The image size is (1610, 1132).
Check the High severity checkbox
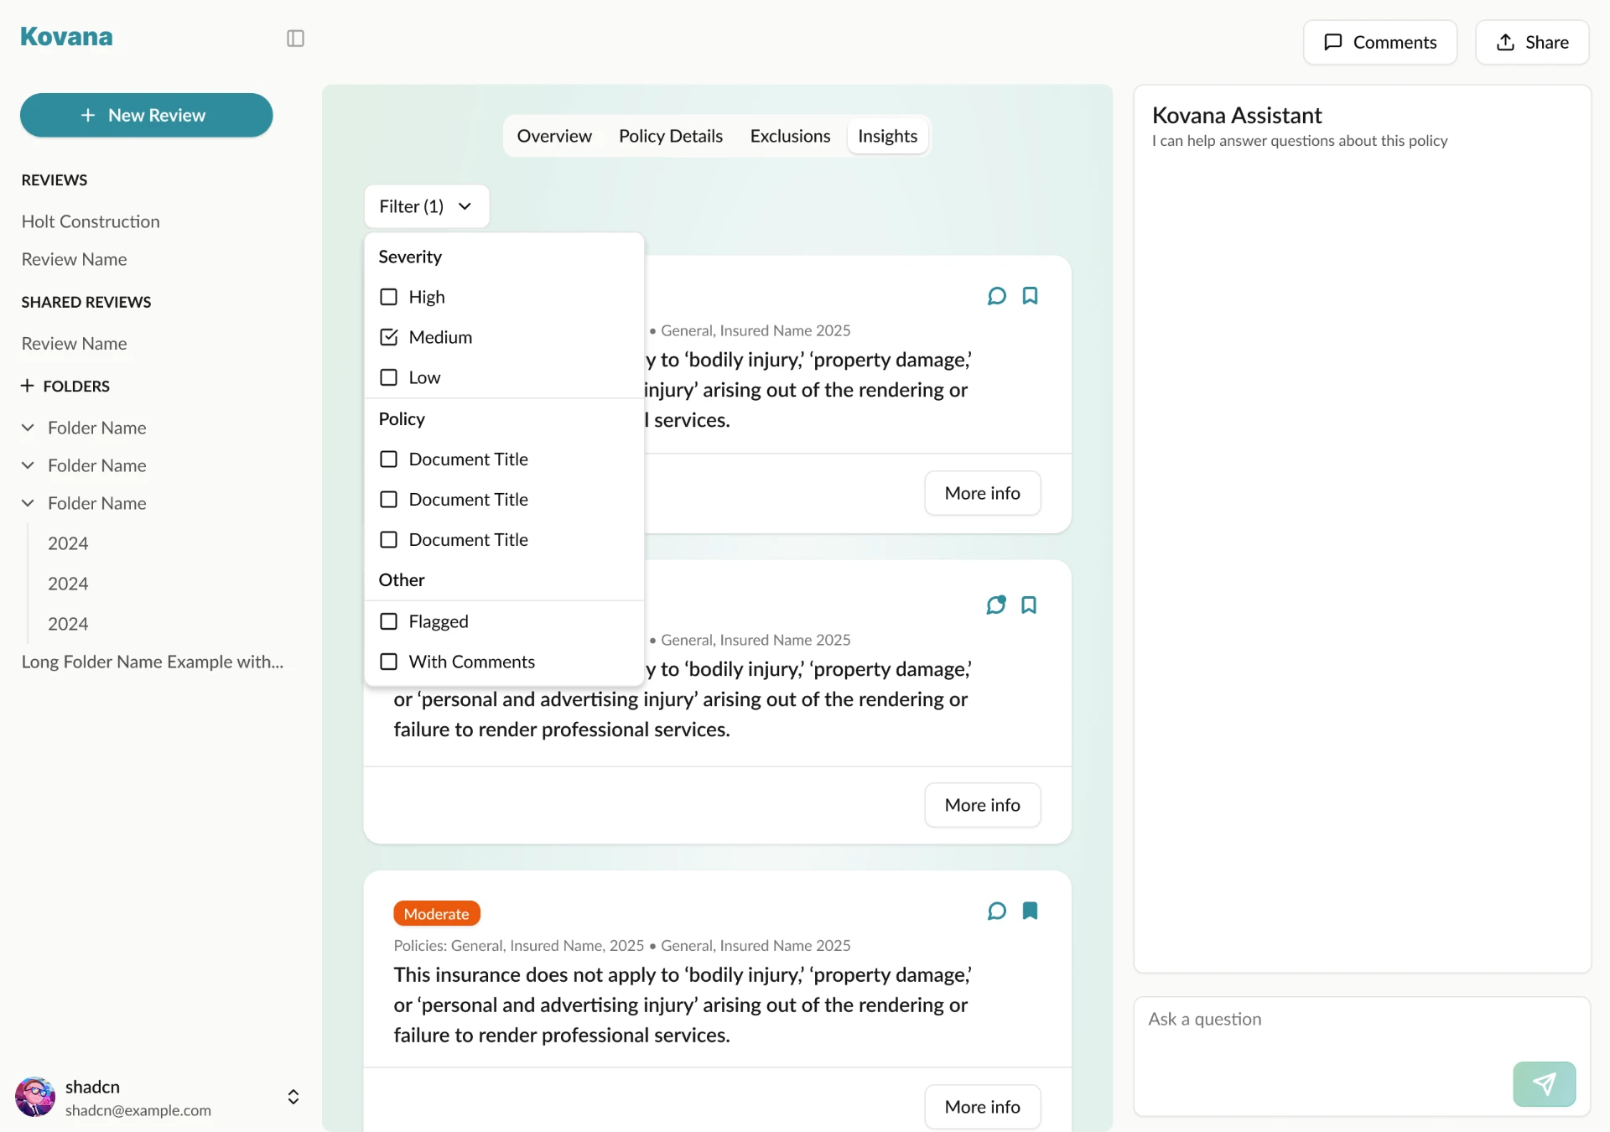(x=388, y=297)
